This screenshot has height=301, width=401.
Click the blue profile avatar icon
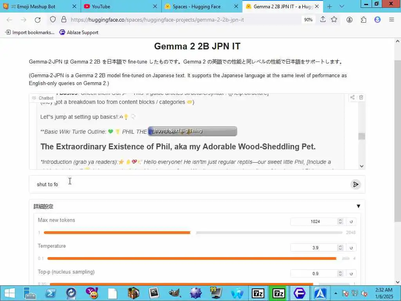coord(378,20)
